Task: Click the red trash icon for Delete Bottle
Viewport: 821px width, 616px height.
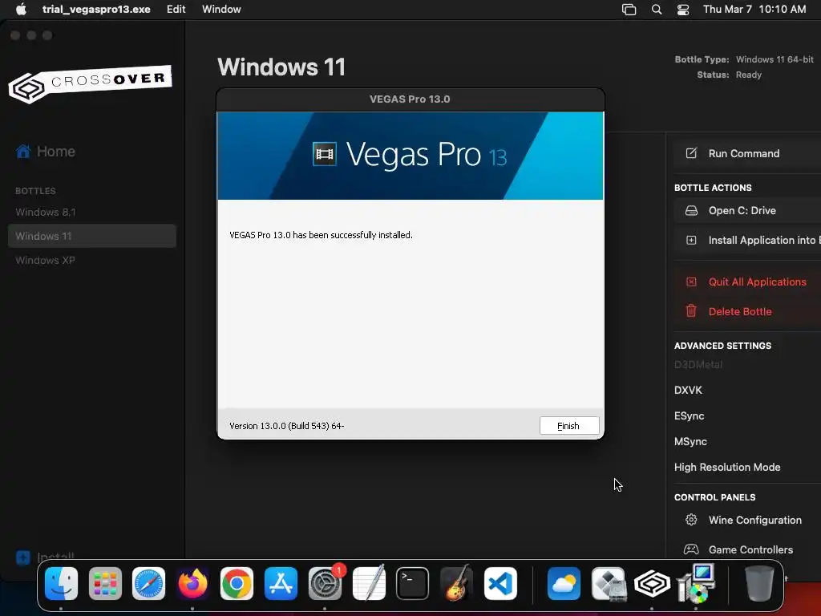Action: 691,311
